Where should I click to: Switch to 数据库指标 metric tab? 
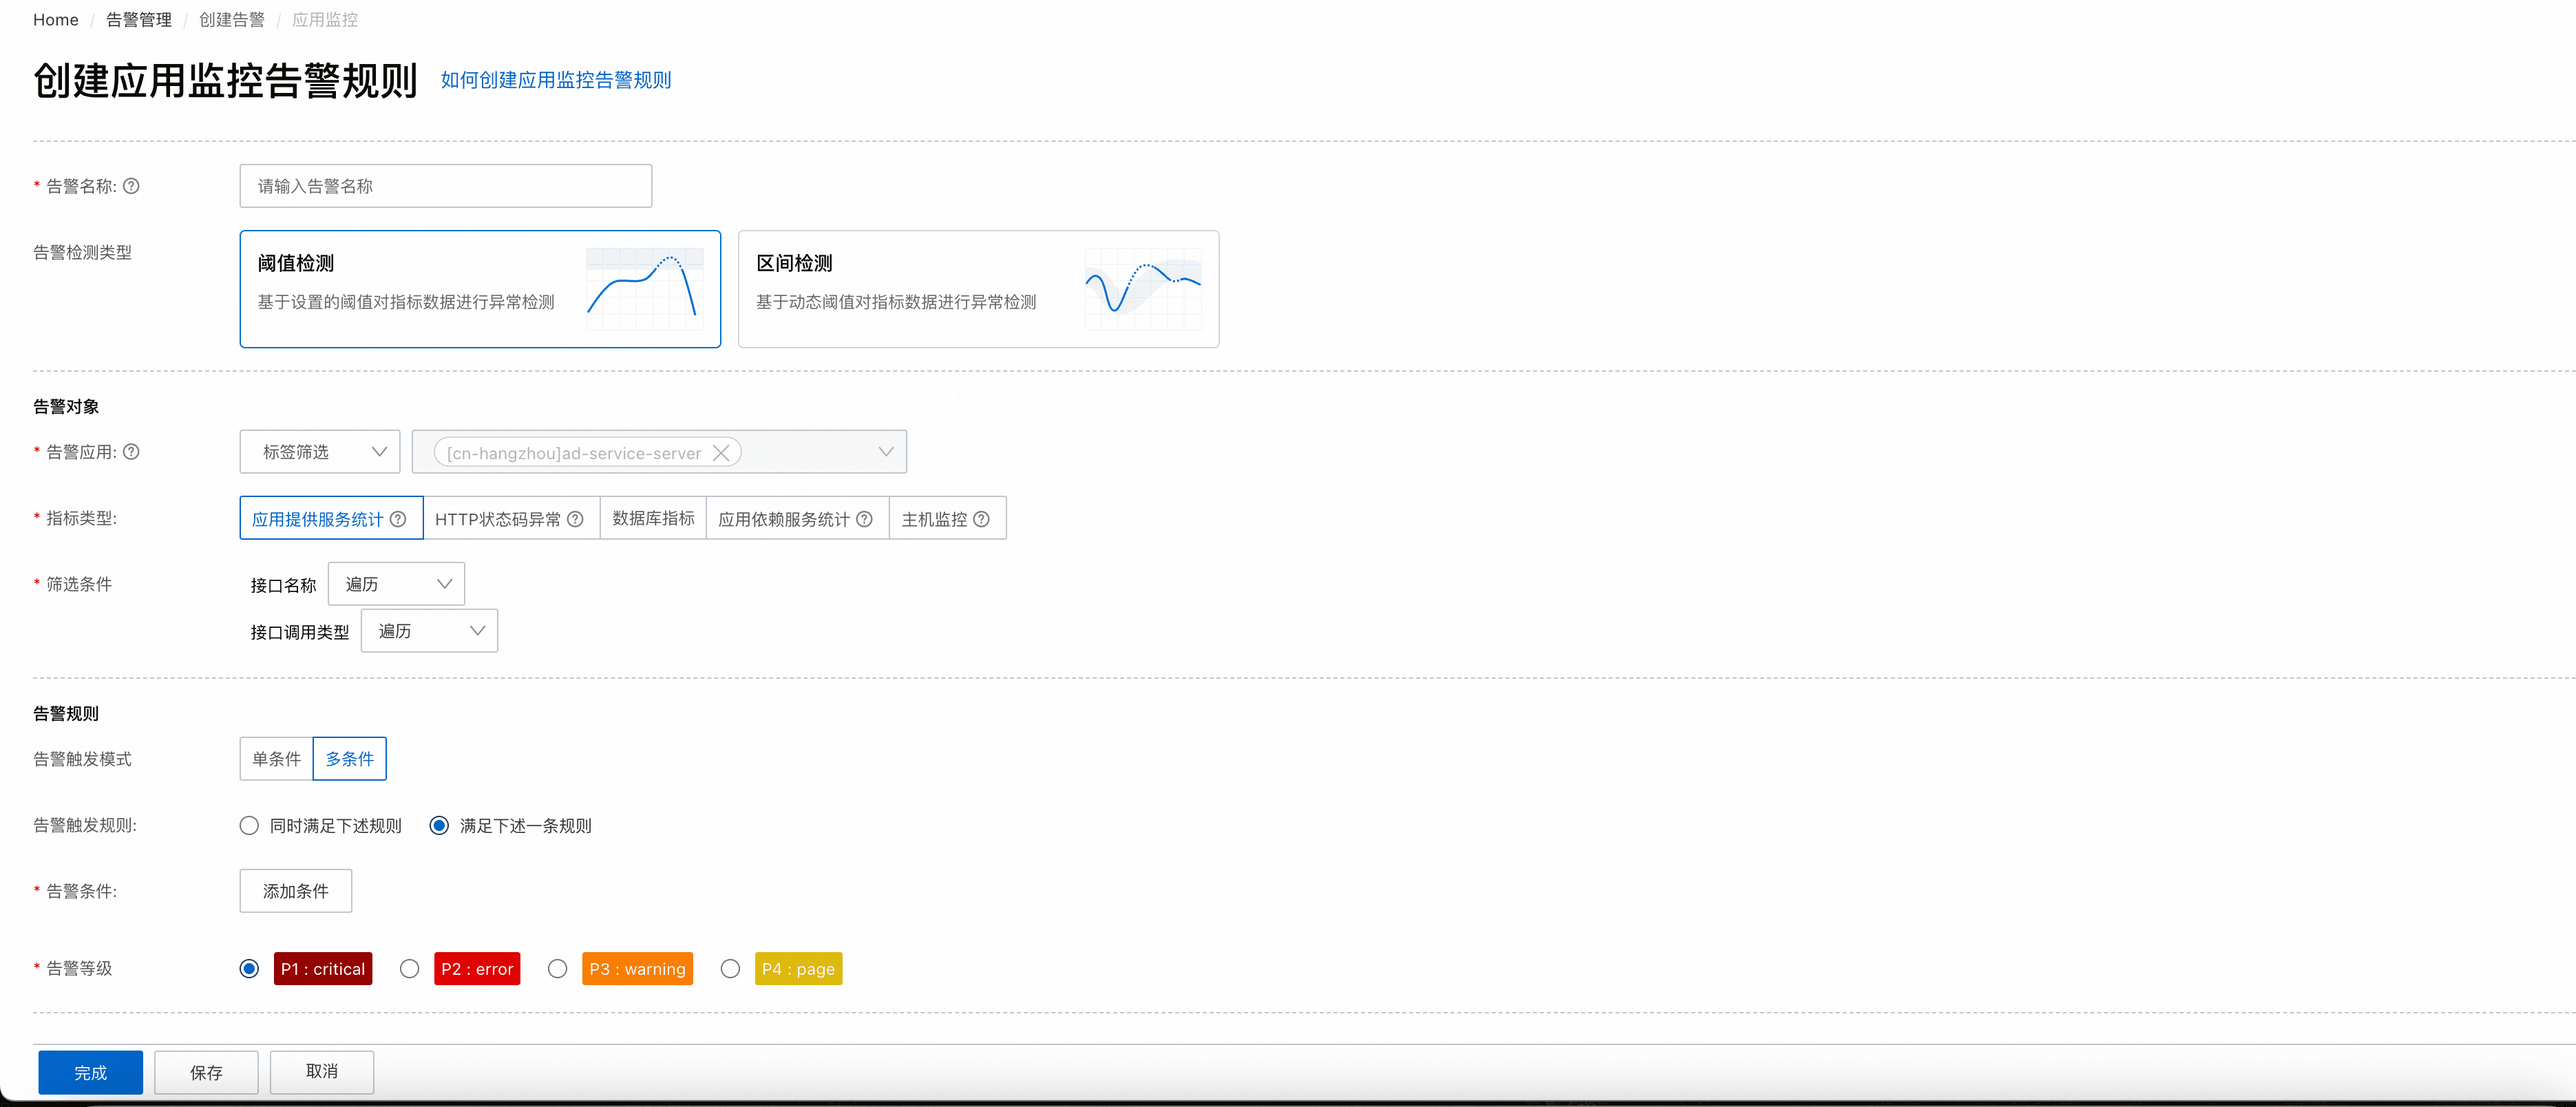(x=653, y=518)
